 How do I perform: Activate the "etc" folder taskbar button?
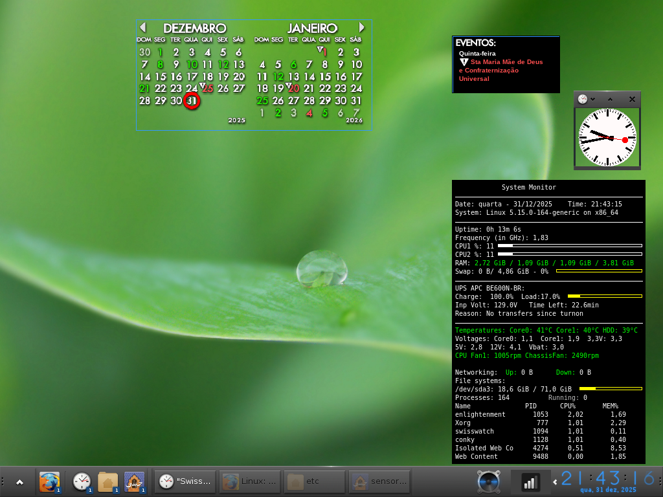(x=315, y=481)
